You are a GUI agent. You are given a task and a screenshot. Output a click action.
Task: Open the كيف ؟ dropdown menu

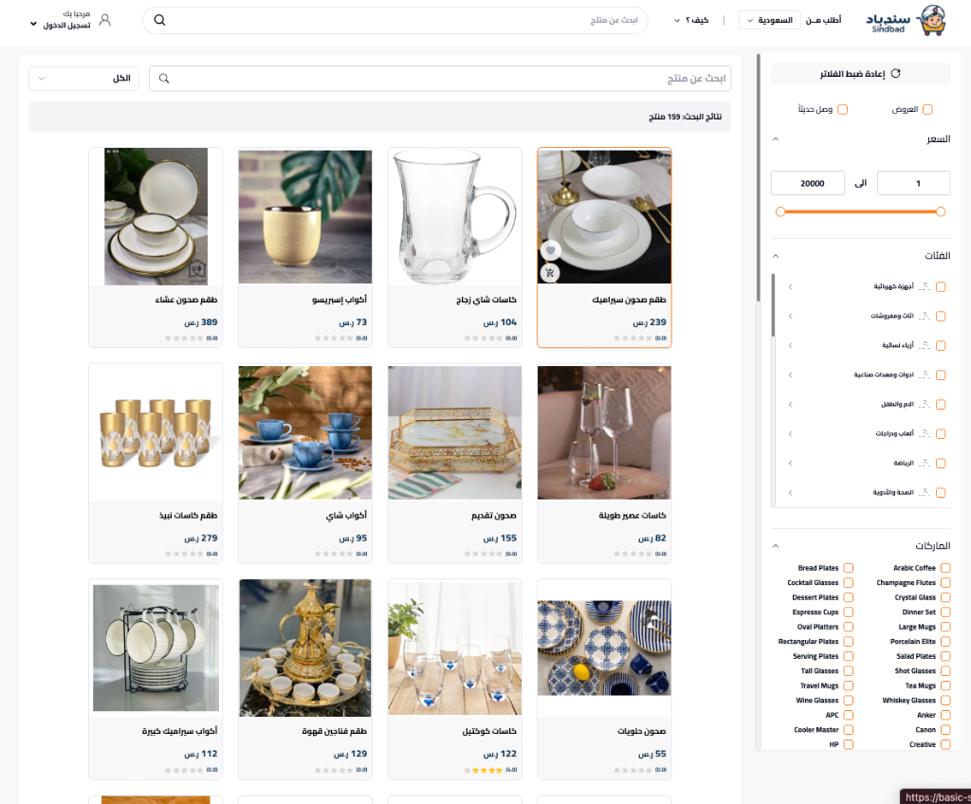[691, 21]
